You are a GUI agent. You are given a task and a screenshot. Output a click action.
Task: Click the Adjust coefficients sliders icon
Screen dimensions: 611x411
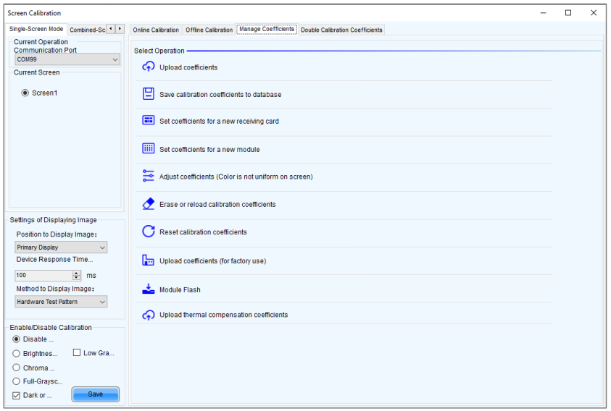click(148, 176)
